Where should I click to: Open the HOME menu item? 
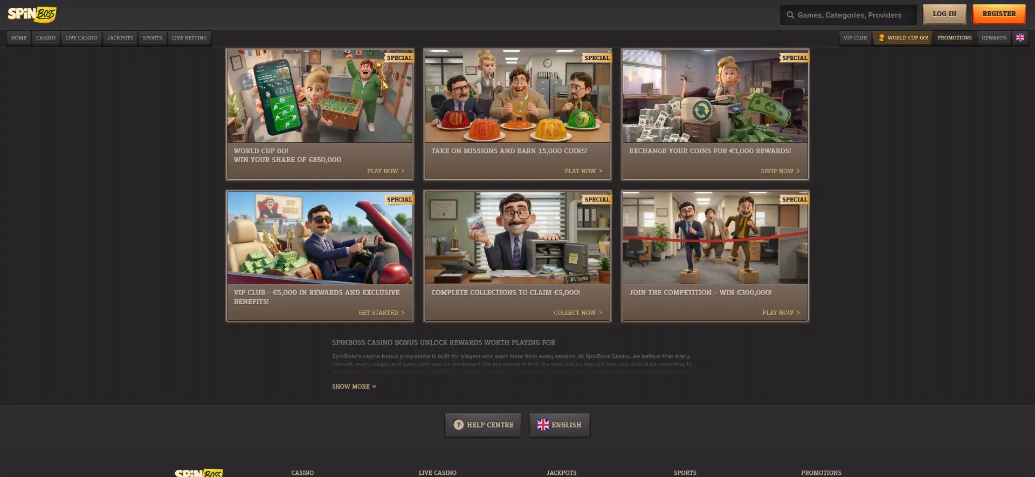[19, 38]
